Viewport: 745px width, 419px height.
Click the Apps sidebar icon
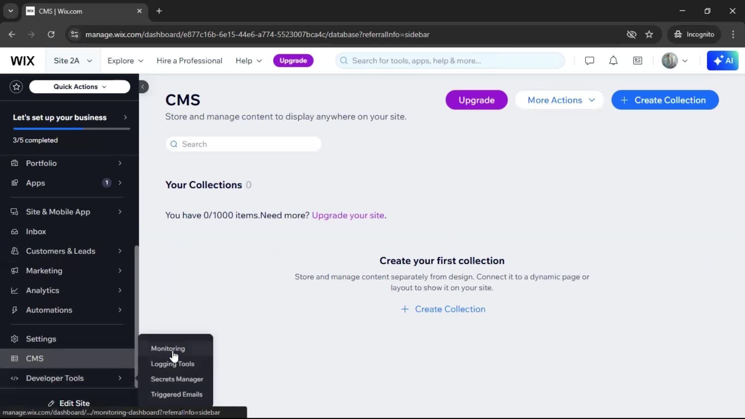click(15, 183)
